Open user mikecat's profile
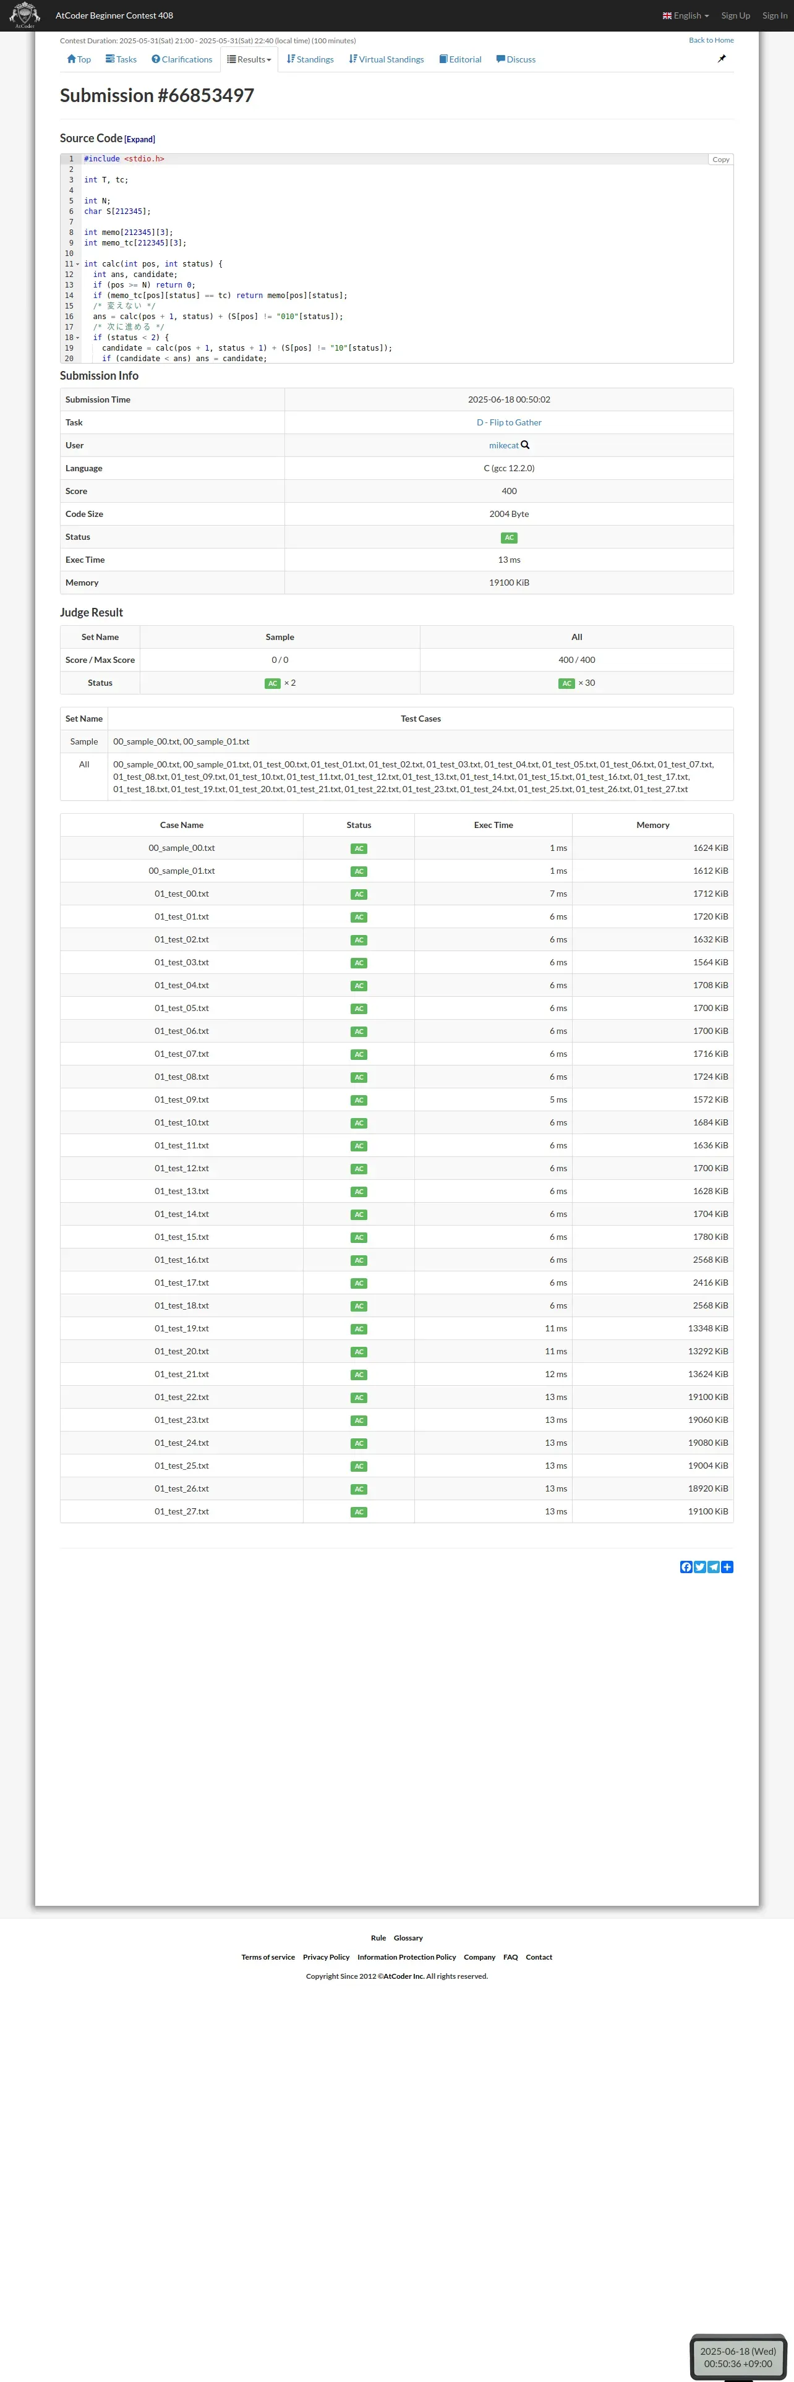Image resolution: width=794 pixels, height=2382 pixels. click(x=504, y=445)
